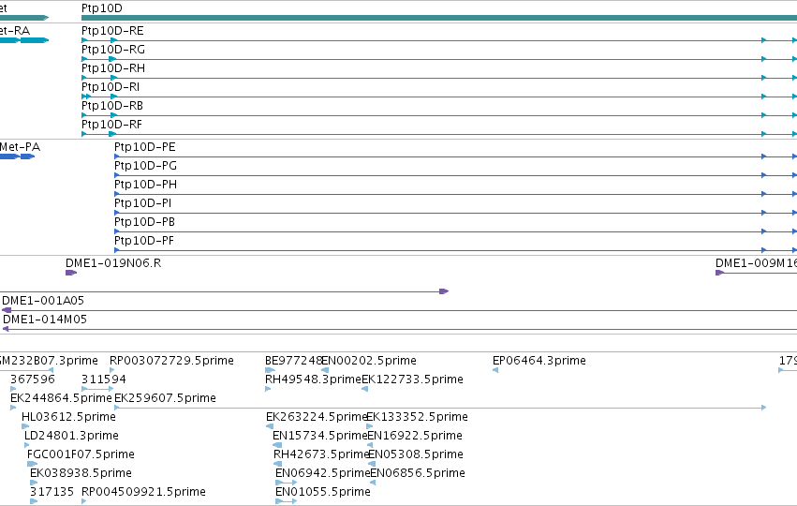Select the Ptp10D-RG transcript label
The image size is (797, 506).
click(x=112, y=50)
